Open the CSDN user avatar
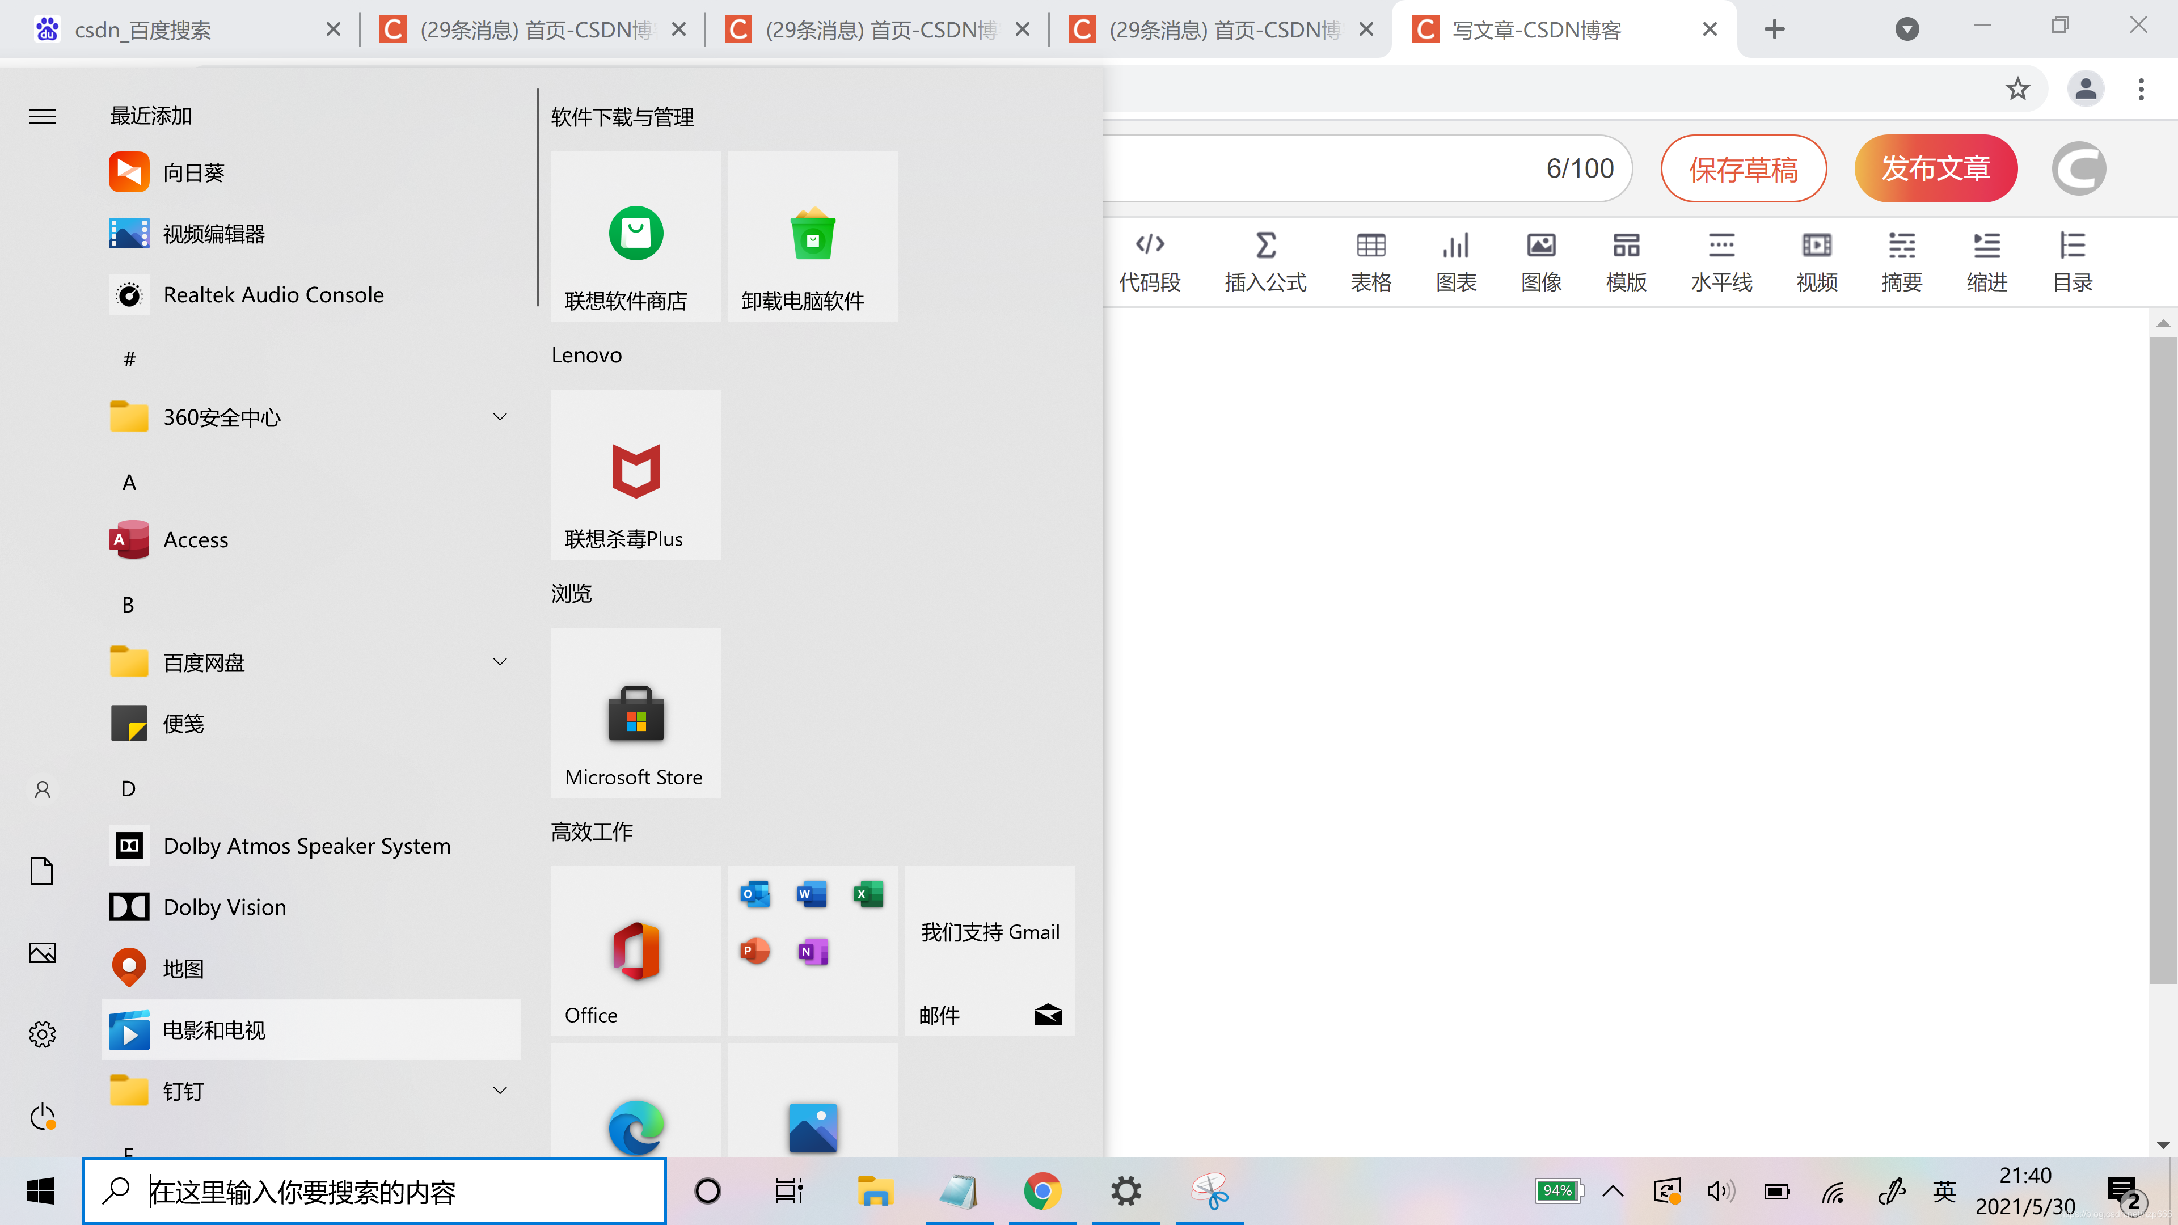The width and height of the screenshot is (2178, 1225). coord(2078,168)
